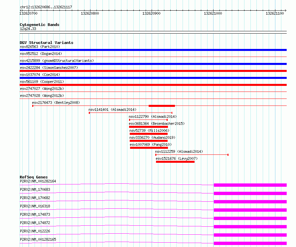Select the esv1521676 (Levy2007) label

coord(177,158)
